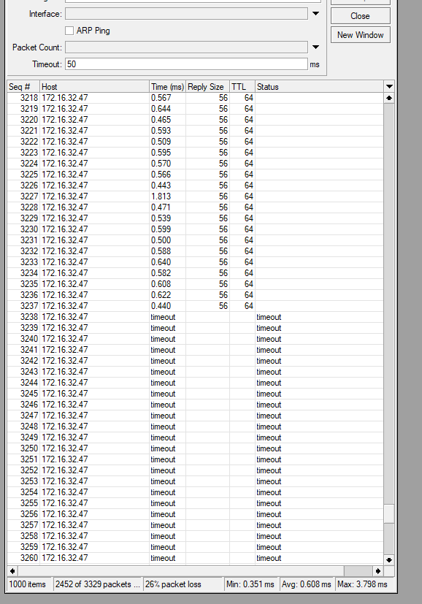
Task: Select the row with Seq # 3240
Action: [x=195, y=339]
